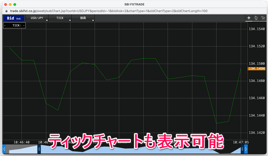Click the 10:46:40 time axis label
The image size is (268, 156).
coord(22,142)
